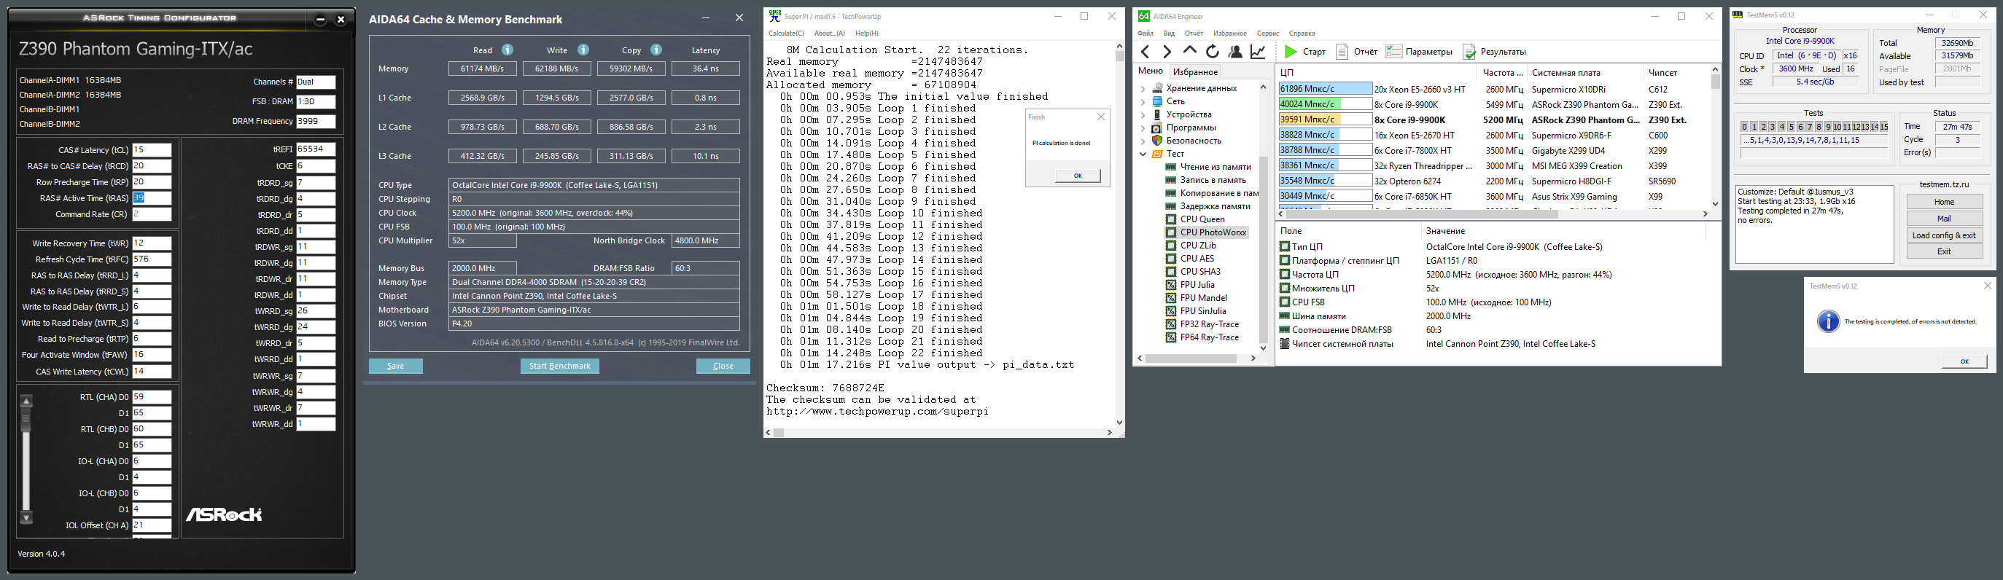Screen dimensions: 2003x580
Task: Select CPU Queen benchmark in tree
Action: click(1202, 219)
